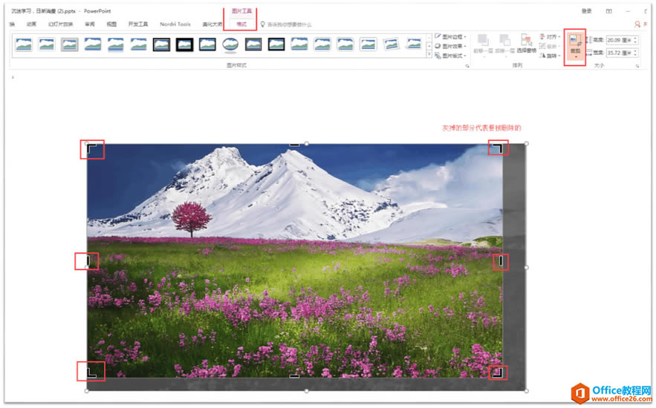Viewport: 656px width, 408px height.
Task: Apply the second picture style thumbnail
Action: (47, 45)
